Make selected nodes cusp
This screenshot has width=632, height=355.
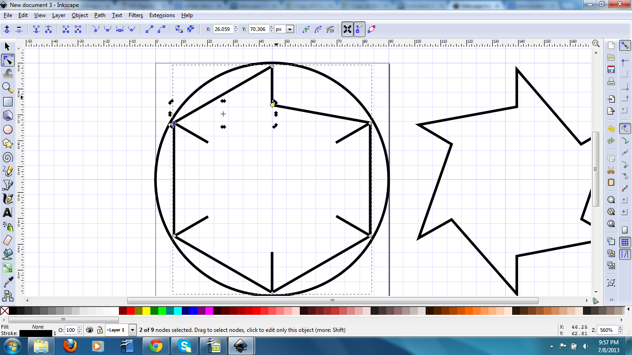pyautogui.click(x=96, y=29)
